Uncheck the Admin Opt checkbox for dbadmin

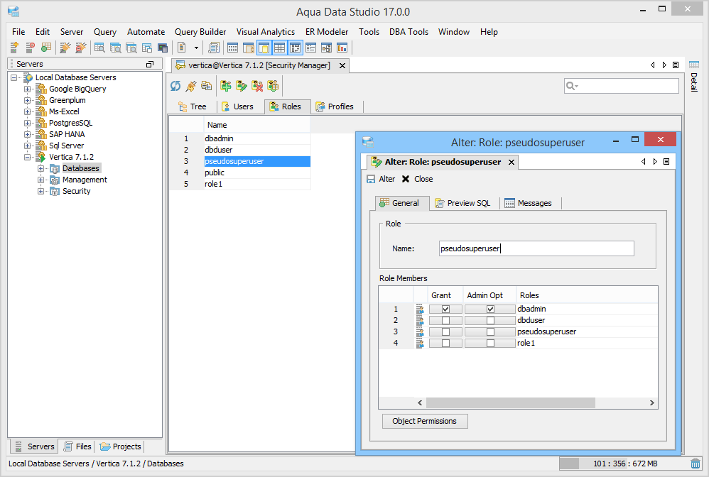[x=490, y=309]
